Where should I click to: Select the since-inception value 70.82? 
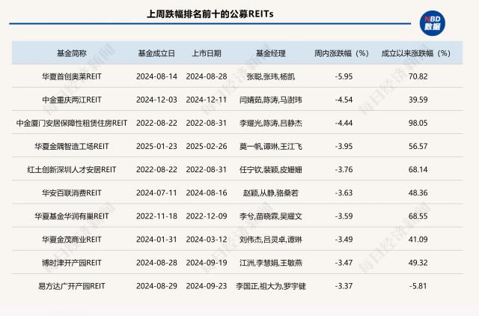[418, 76]
